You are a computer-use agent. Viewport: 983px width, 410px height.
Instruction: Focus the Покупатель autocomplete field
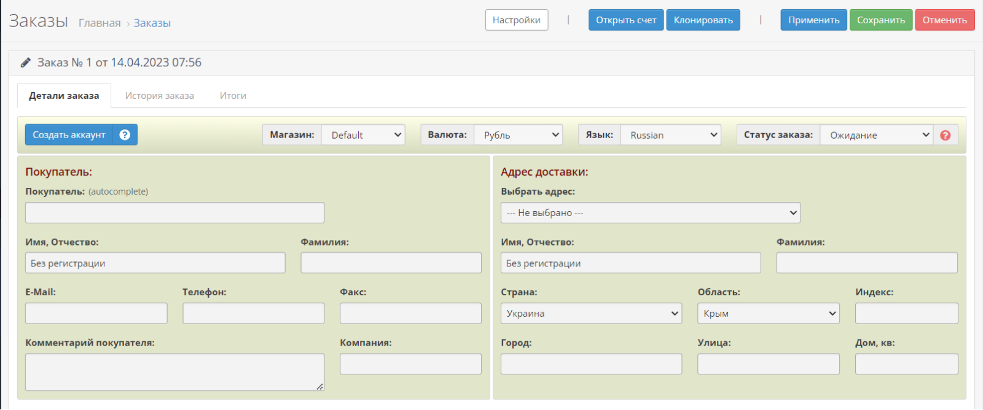(x=174, y=213)
